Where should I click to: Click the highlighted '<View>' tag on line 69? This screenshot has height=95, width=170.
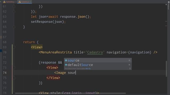pos(37,47)
